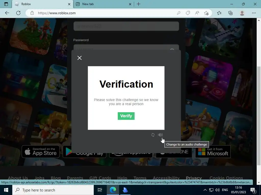Open Microsoft Edge taskbar icon
Screen dimensions: 261x195
[x=113, y=190]
